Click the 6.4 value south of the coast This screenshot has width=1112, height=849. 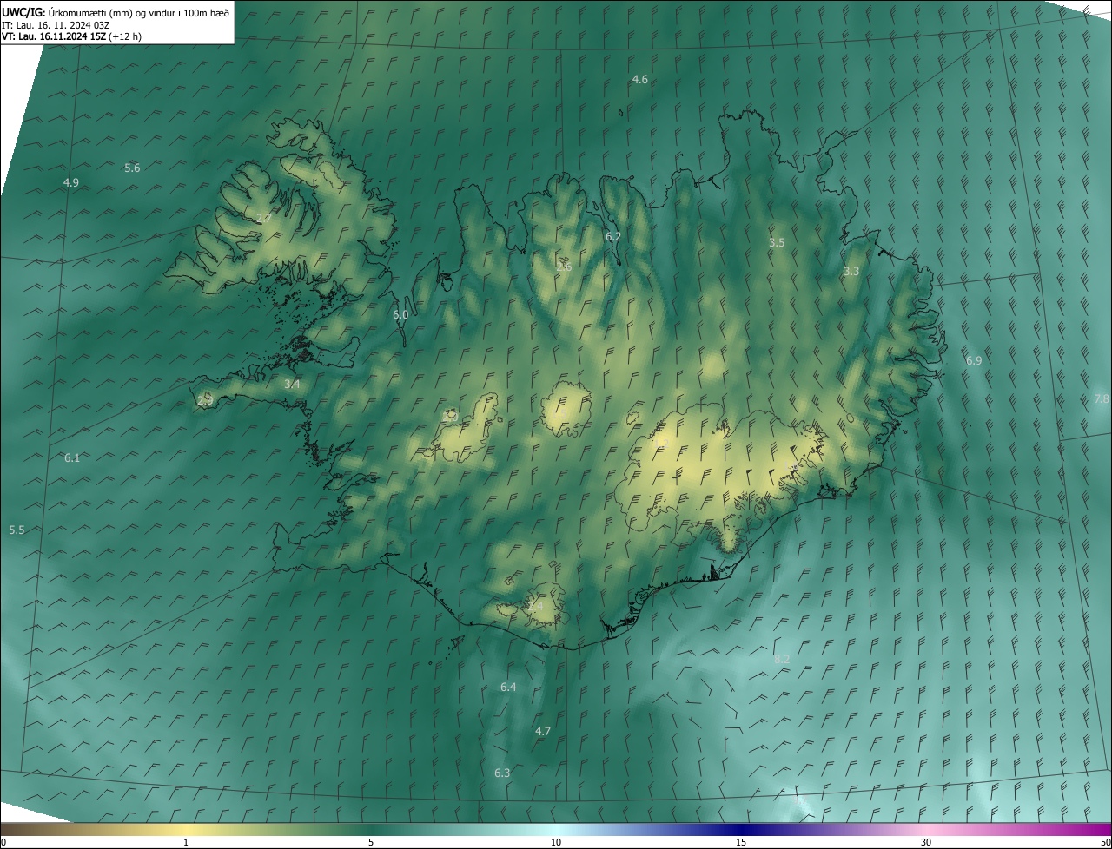click(x=508, y=687)
